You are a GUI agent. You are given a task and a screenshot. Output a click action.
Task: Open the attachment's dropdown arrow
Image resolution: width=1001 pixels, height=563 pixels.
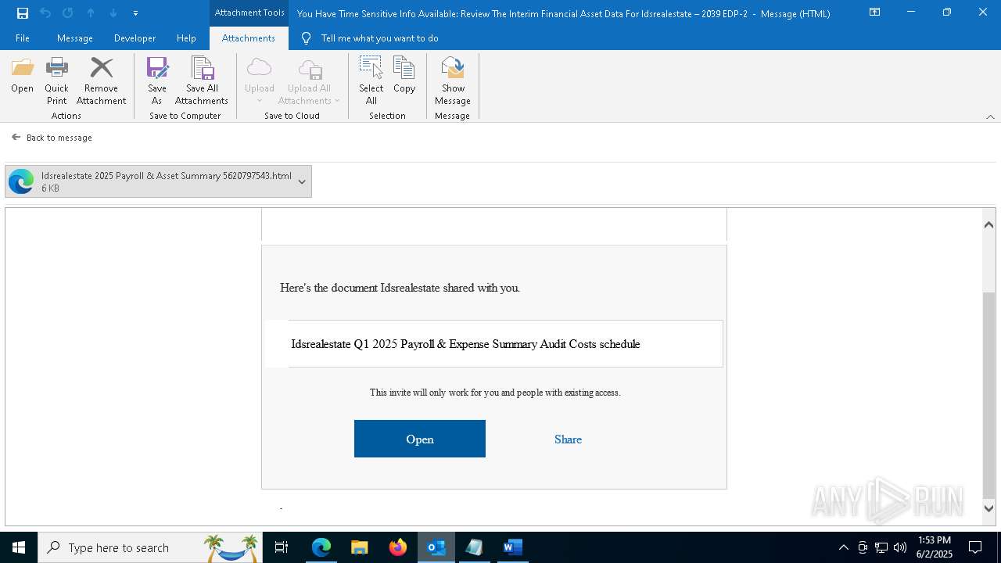click(x=302, y=181)
